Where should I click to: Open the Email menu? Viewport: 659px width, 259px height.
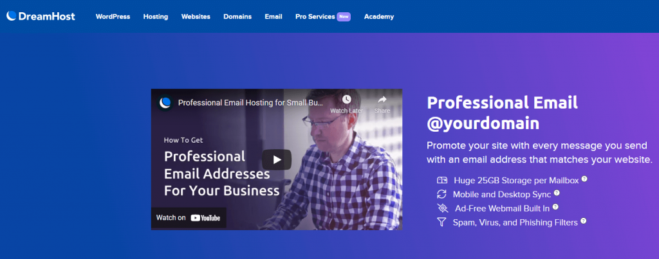click(x=274, y=17)
